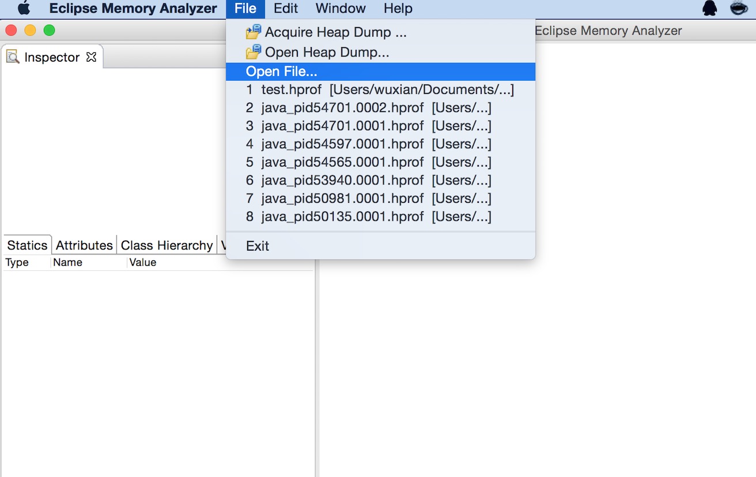Viewport: 756px width, 477px height.
Task: Choose Acquire Heap Dump ... menu entry
Action: [x=380, y=32]
